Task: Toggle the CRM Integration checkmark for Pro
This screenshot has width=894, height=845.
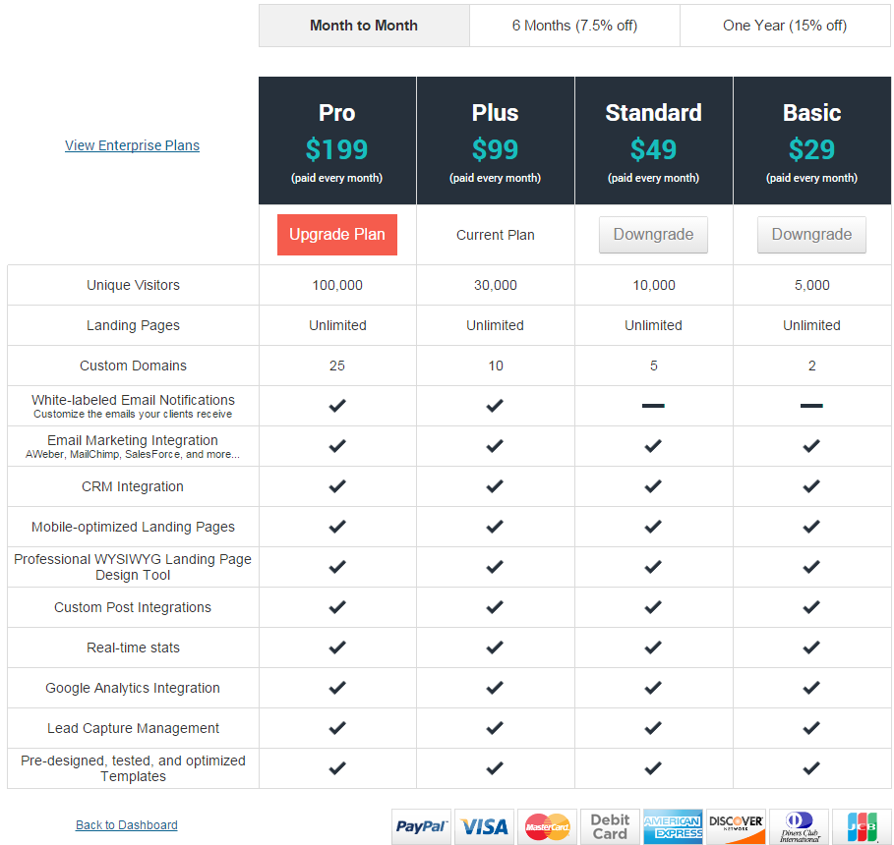Action: (x=337, y=485)
